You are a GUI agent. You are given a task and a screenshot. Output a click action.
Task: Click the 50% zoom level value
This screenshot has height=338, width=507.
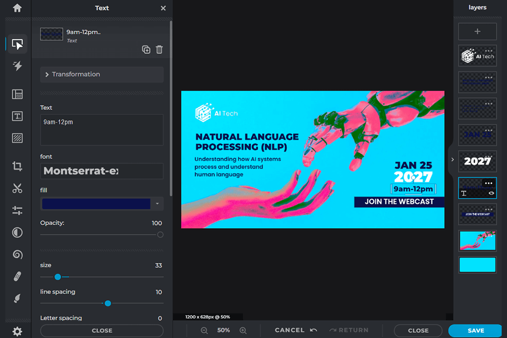point(223,330)
